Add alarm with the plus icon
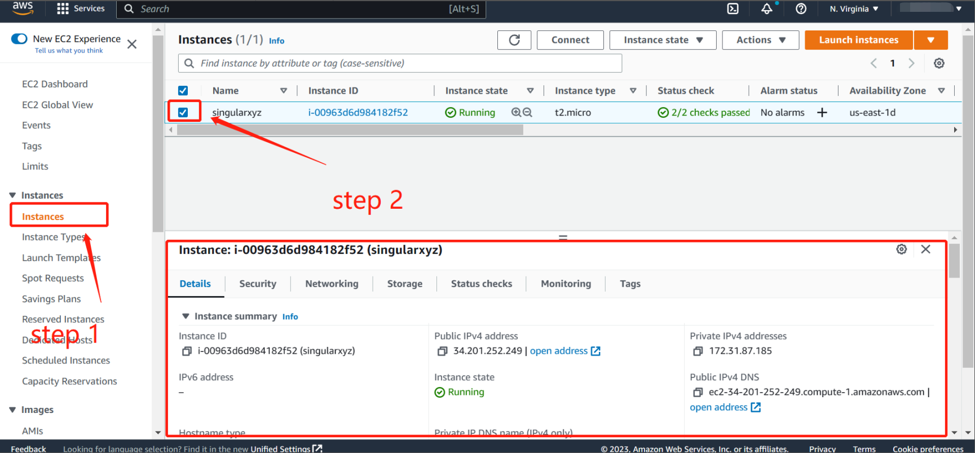 (822, 113)
